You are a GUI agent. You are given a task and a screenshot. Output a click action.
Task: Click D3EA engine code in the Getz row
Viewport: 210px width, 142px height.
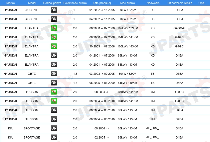tap(179, 74)
